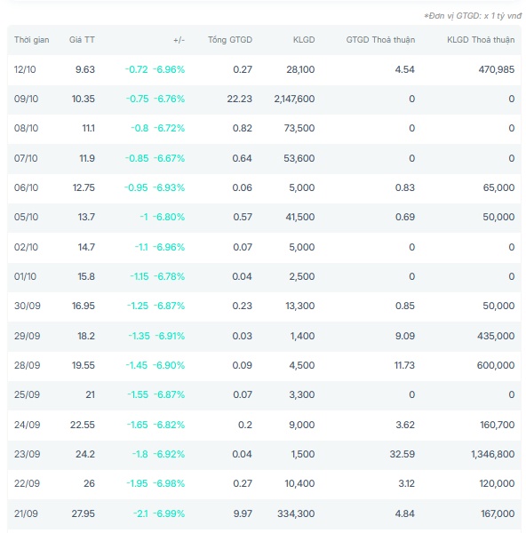Click price 15.8 on 01/10

click(86, 276)
